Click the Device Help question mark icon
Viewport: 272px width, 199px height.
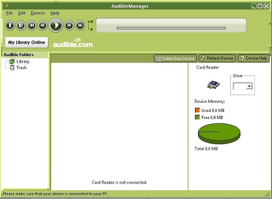pos(242,58)
